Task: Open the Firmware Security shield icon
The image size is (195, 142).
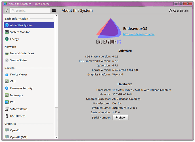Action: tap(7, 88)
